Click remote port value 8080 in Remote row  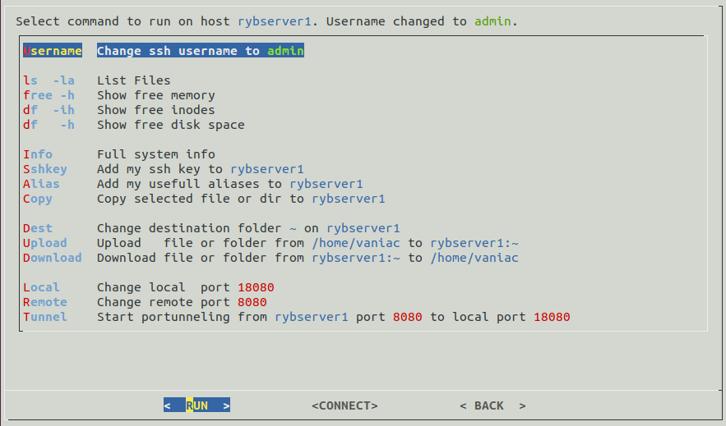click(252, 302)
